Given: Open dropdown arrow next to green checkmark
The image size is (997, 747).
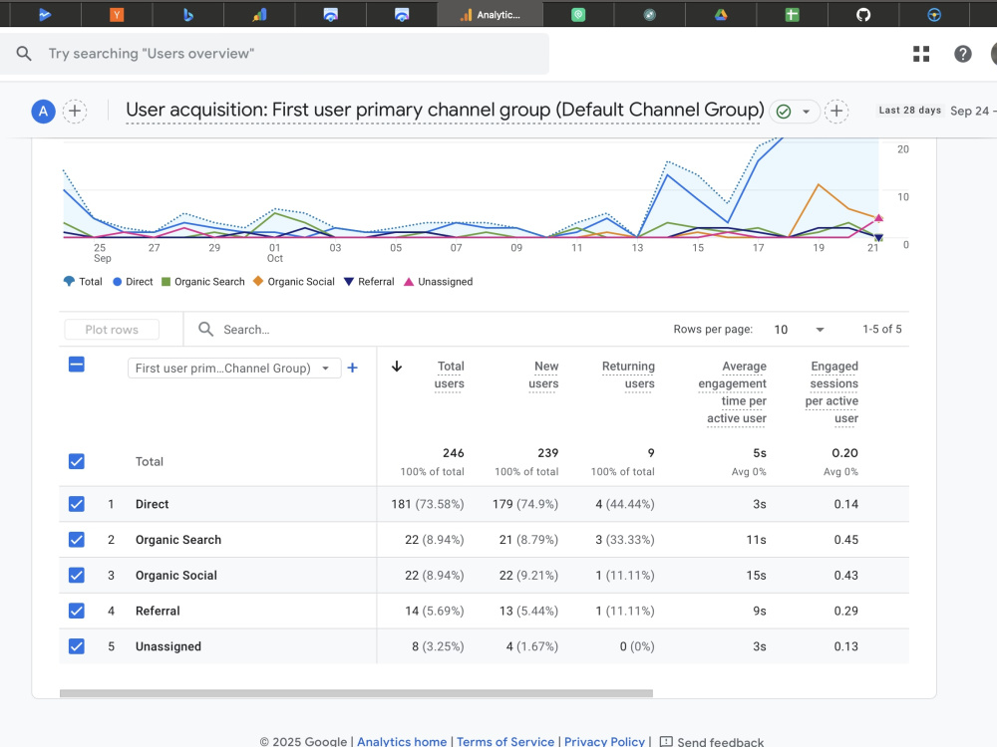Looking at the screenshot, I should tap(806, 112).
